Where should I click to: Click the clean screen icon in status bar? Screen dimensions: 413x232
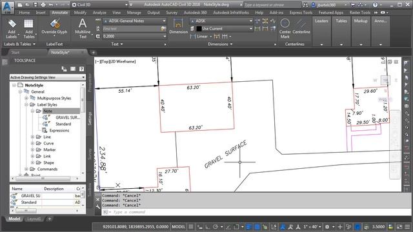[x=399, y=227]
